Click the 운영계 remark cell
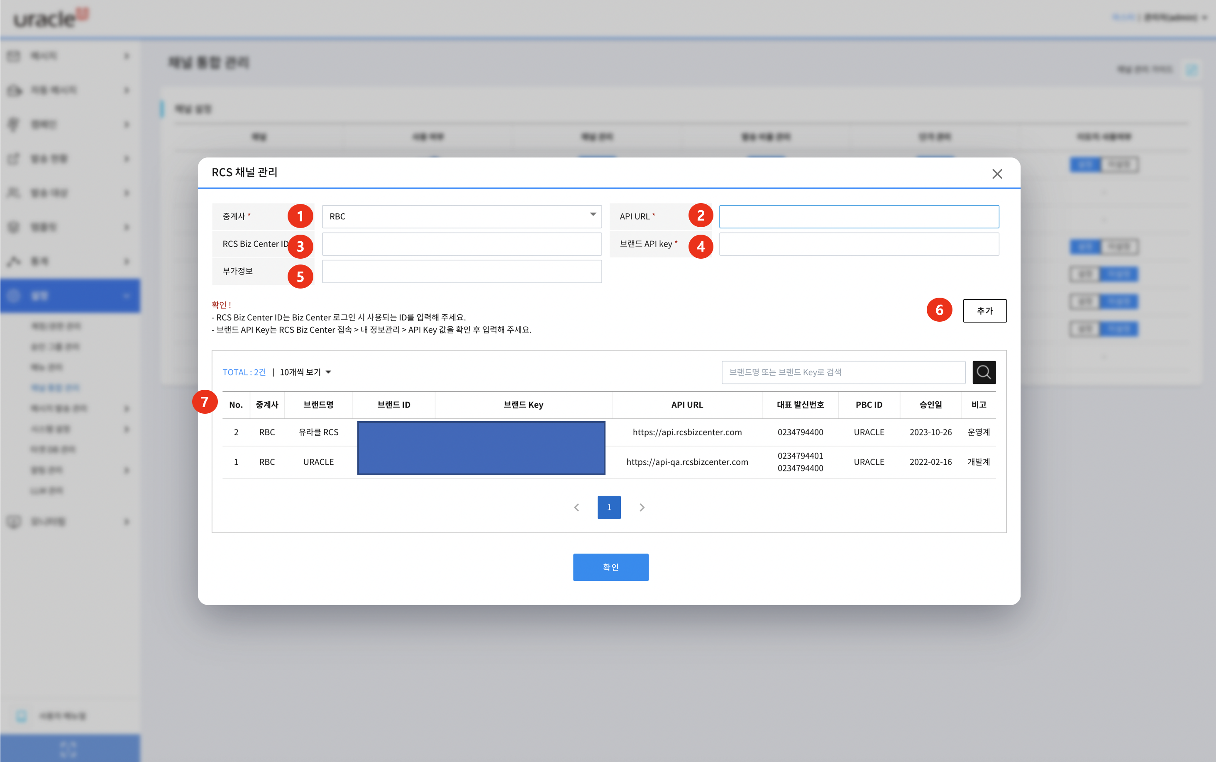The image size is (1216, 762). [x=979, y=432]
